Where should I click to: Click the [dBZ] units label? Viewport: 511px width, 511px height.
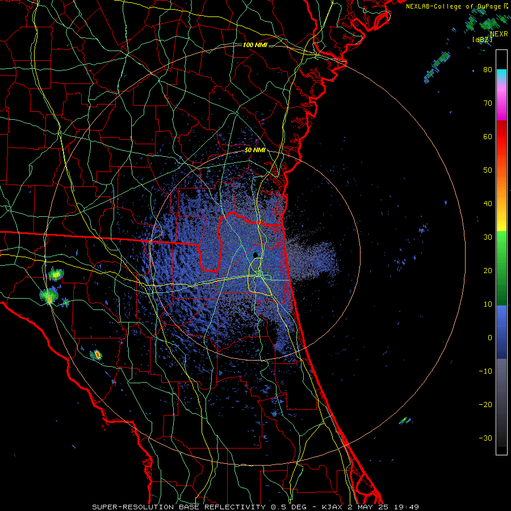[x=482, y=40]
